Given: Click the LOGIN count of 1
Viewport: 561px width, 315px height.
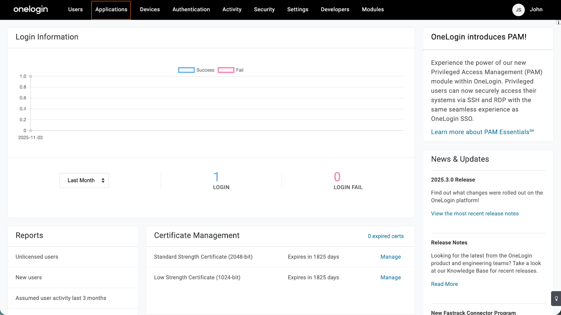Looking at the screenshot, I should pos(216,177).
